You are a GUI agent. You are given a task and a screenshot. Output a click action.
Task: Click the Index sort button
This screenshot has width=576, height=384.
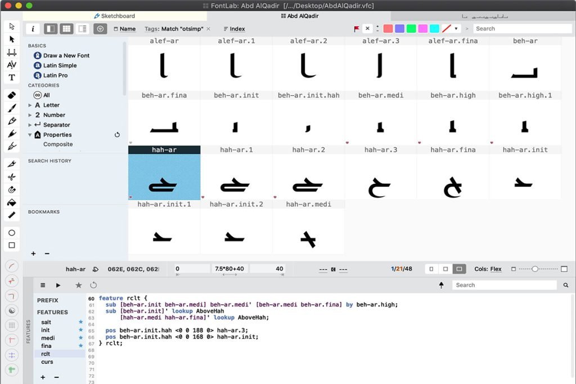coord(234,29)
